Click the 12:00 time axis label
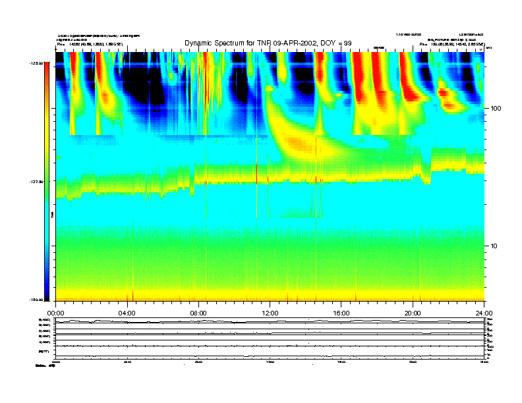The height and width of the screenshot is (403, 522). click(x=270, y=313)
